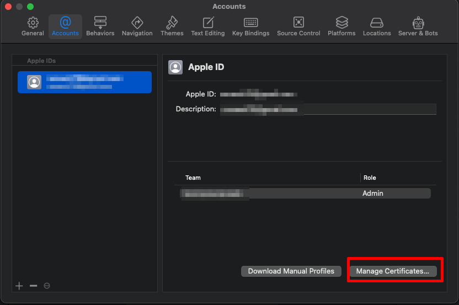Close the Accounts window
This screenshot has height=305, width=459.
[x=8, y=7]
